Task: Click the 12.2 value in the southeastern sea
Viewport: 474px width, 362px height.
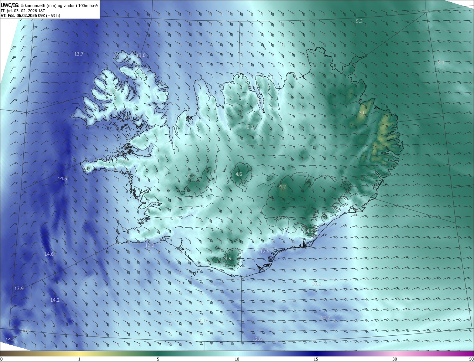Action: click(325, 318)
